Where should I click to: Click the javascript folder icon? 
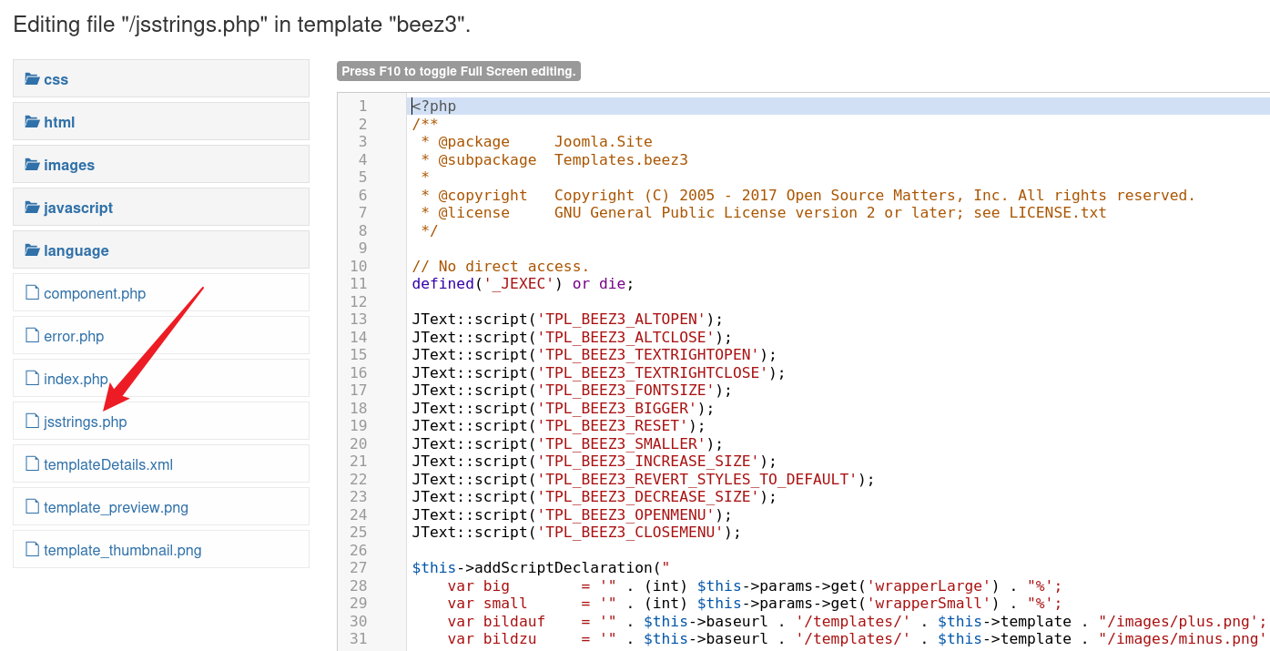33,208
